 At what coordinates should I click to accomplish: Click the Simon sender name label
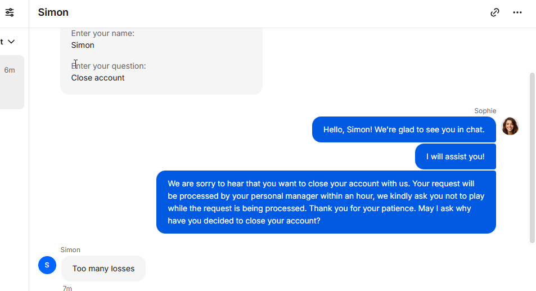70,250
